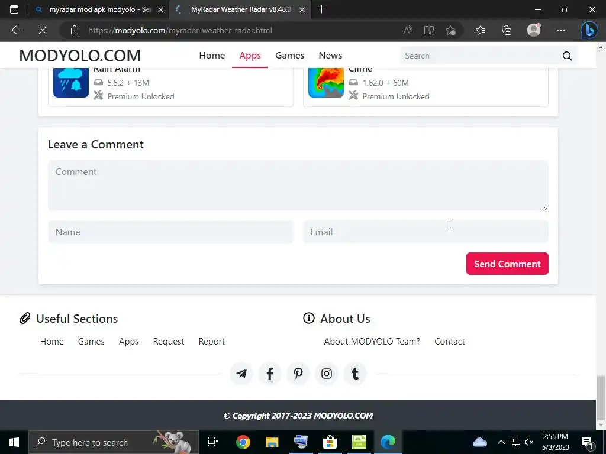The height and width of the screenshot is (454, 606).
Task: Click the address bar URL
Action: coord(180,30)
